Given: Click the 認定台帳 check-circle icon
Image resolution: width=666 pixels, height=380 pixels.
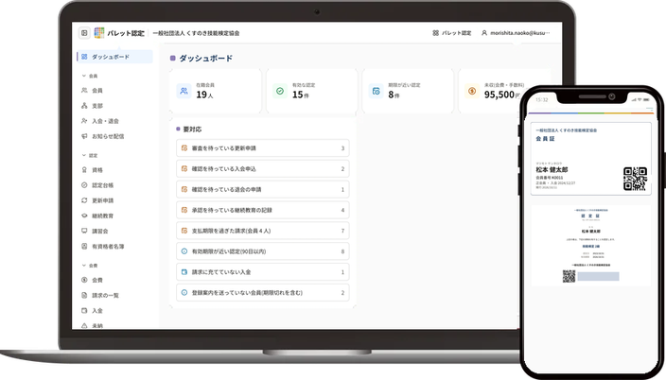Looking at the screenshot, I should coord(84,184).
